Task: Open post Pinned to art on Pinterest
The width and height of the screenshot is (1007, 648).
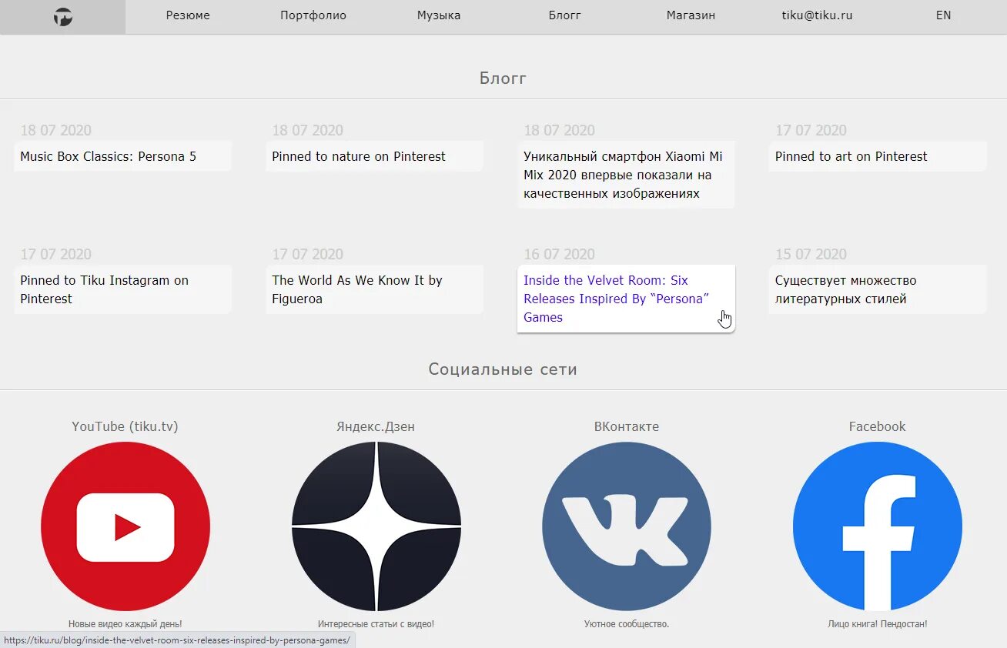Action: 878,156
